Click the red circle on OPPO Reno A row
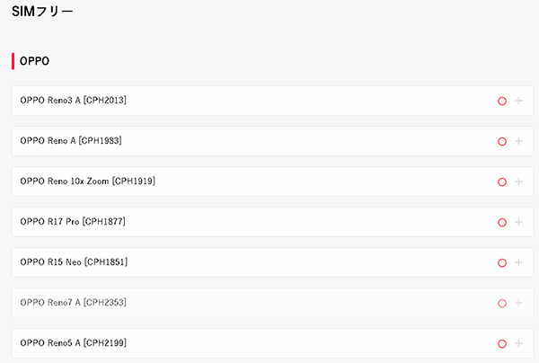Viewport: 539px width, 363px height. (502, 141)
